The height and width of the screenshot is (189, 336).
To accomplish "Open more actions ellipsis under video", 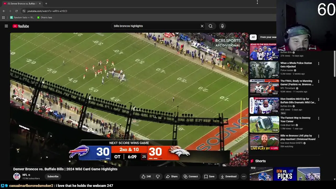I will tap(244, 176).
